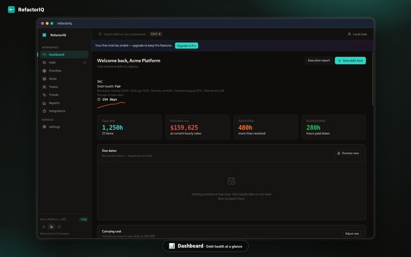Click the 'Interest accruing on open debt' subtitle
Image resolution: width=411 pixels, height=257 pixels.
tap(128, 236)
